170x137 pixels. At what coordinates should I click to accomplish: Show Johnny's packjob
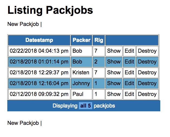coord(114,83)
